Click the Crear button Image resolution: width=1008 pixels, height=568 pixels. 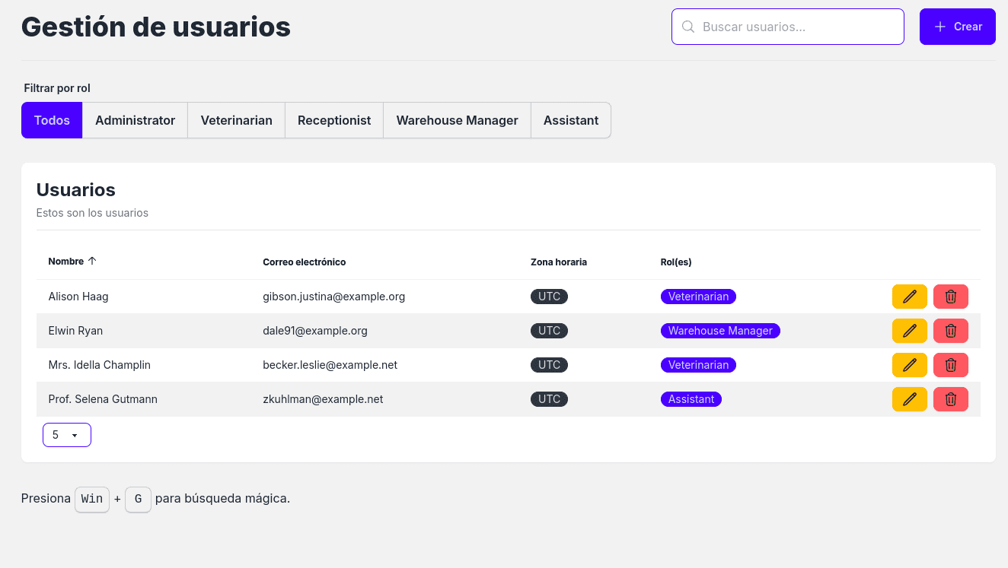pyautogui.click(x=958, y=27)
